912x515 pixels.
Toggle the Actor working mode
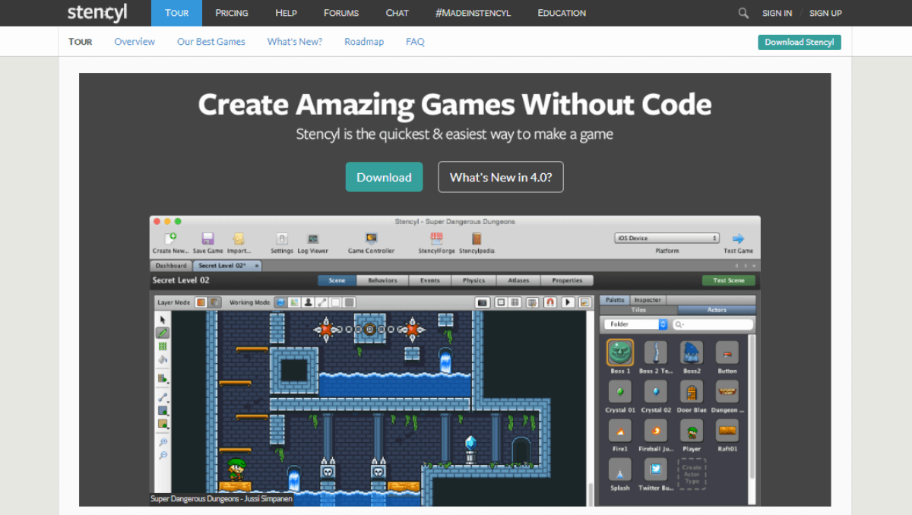(x=308, y=302)
